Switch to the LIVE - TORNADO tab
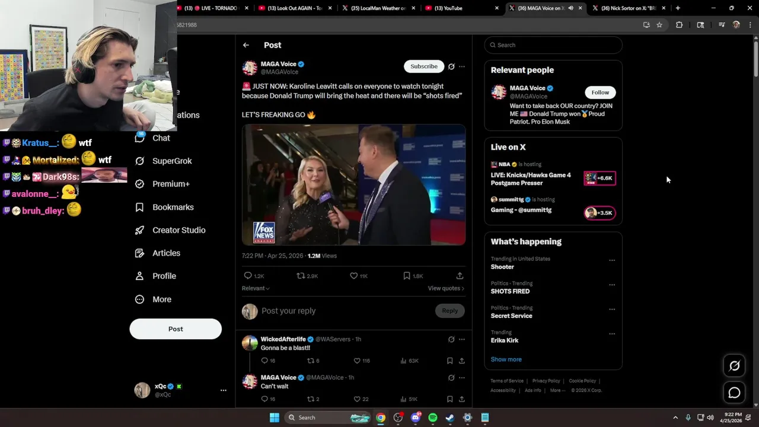Image resolution: width=759 pixels, height=427 pixels. click(211, 8)
